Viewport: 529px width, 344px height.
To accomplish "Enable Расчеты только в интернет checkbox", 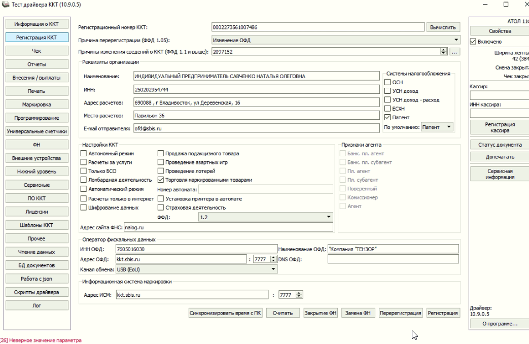I will (83, 198).
